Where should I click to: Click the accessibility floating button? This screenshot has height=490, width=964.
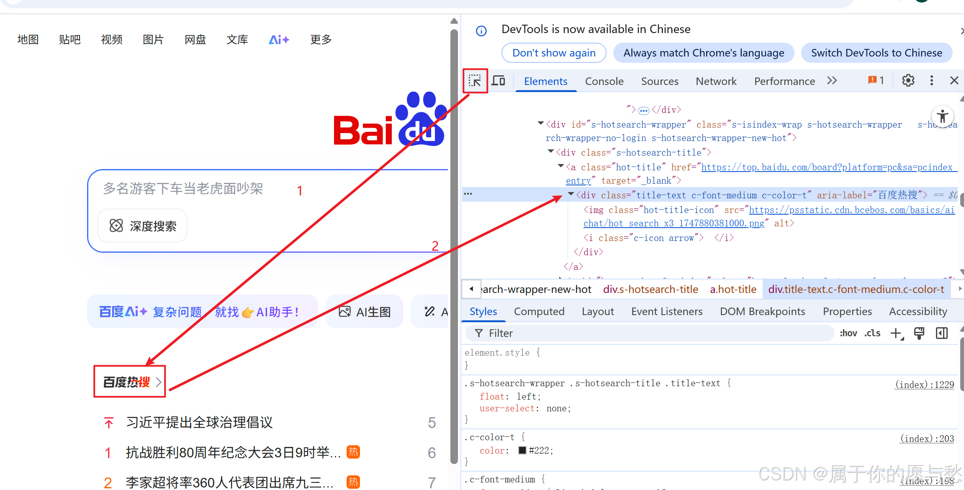(x=943, y=116)
